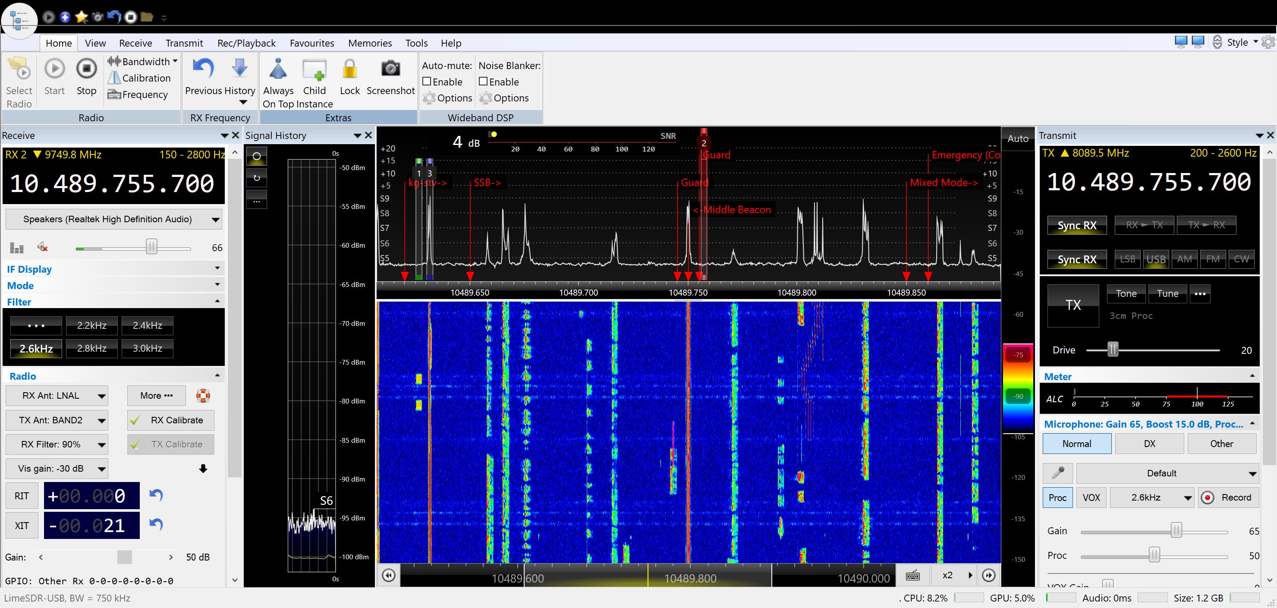Image resolution: width=1277 pixels, height=608 pixels.
Task: Click the Stop radio button icon
Action: (86, 69)
